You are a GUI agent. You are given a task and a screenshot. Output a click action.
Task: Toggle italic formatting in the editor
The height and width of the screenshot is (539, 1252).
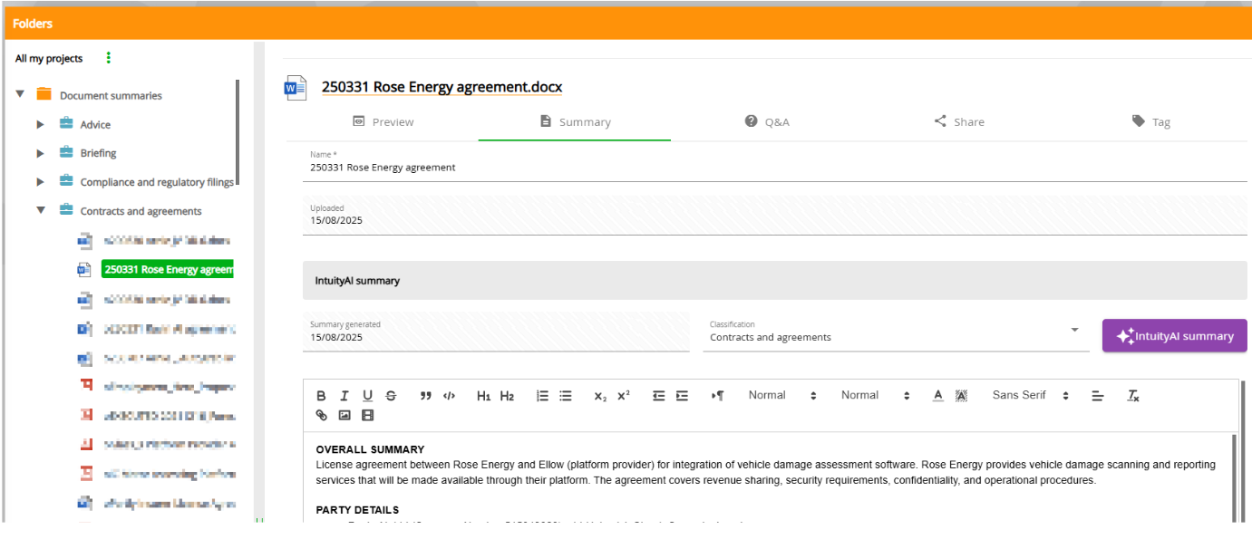345,396
